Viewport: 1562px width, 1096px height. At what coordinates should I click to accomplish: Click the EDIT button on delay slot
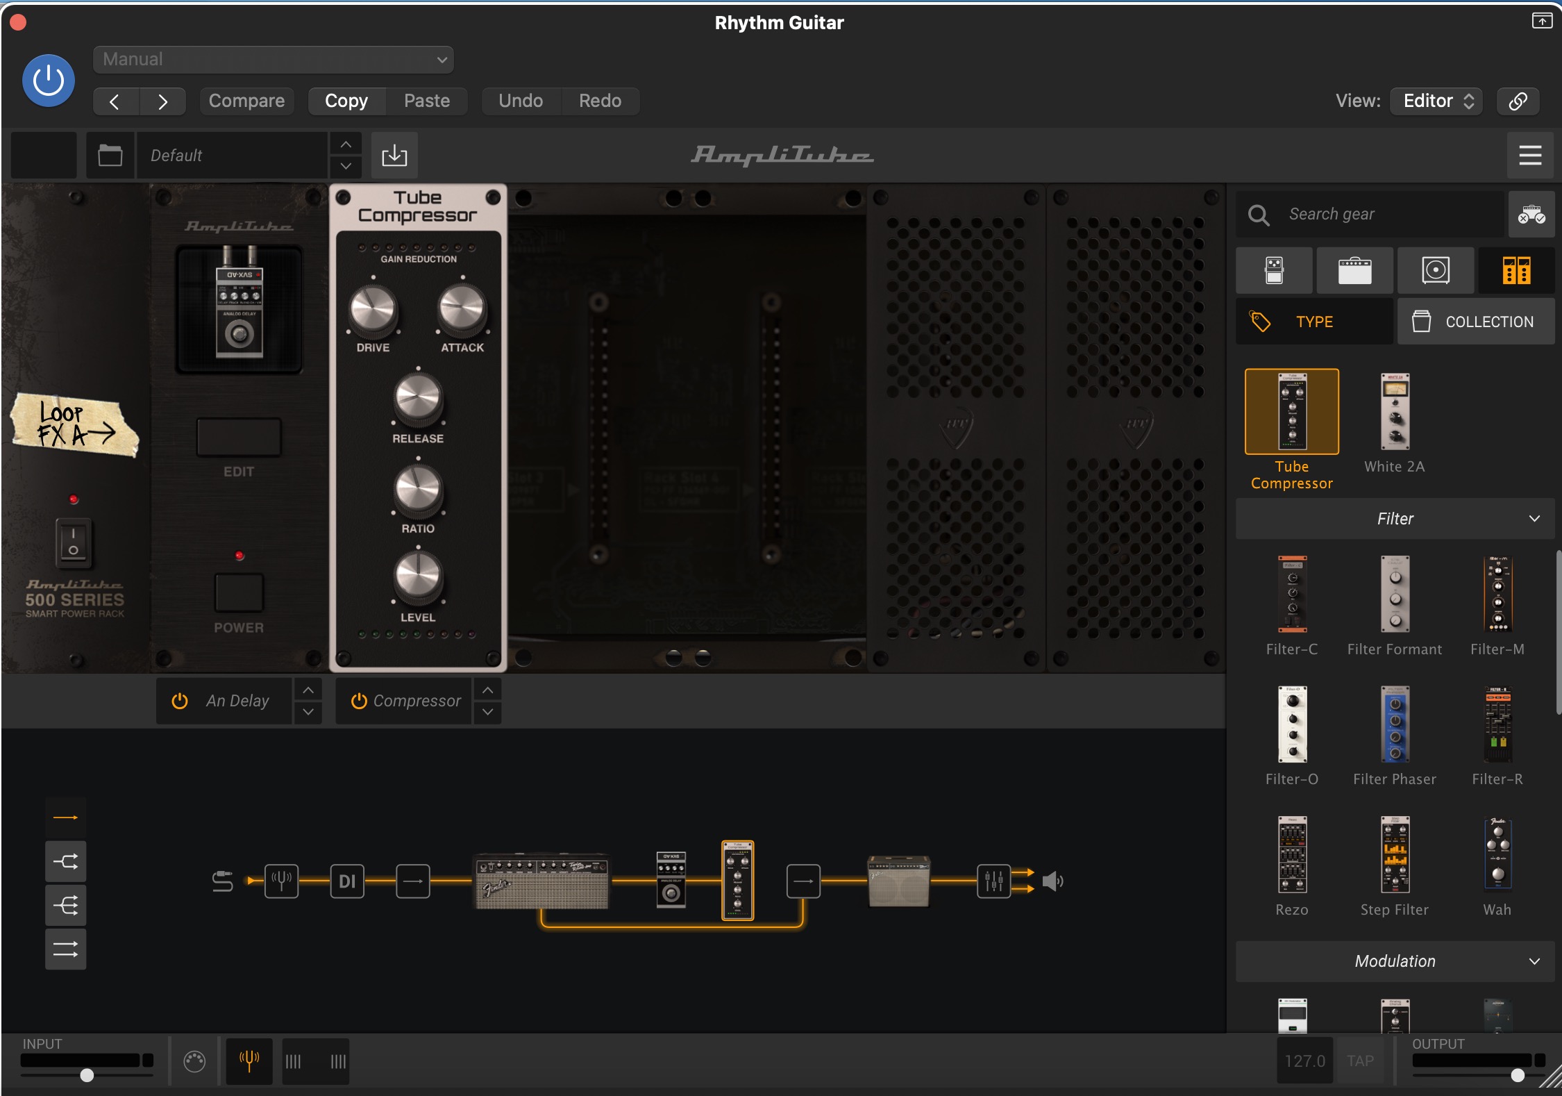(239, 437)
